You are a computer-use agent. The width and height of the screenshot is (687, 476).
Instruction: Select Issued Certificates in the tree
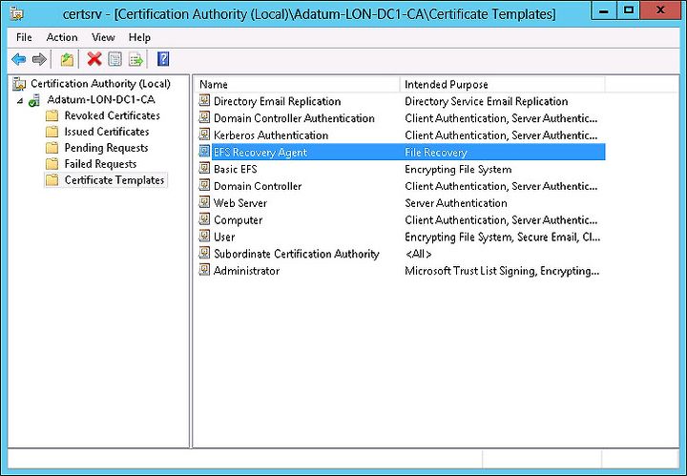107,132
